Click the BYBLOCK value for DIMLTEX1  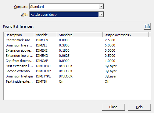coord(66,66)
